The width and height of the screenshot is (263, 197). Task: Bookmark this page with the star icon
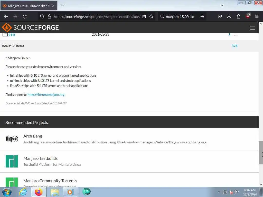pos(151,16)
